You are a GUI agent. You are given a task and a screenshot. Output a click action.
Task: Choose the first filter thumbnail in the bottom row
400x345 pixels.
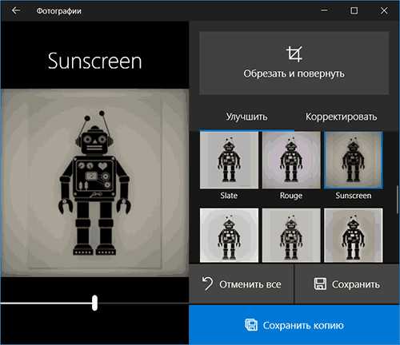click(229, 236)
